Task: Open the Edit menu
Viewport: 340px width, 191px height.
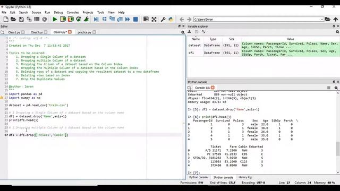Action: pos(13,12)
